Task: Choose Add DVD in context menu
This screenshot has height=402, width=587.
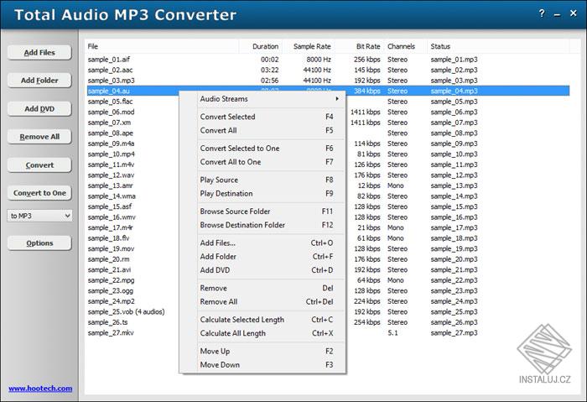Action: 270,270
